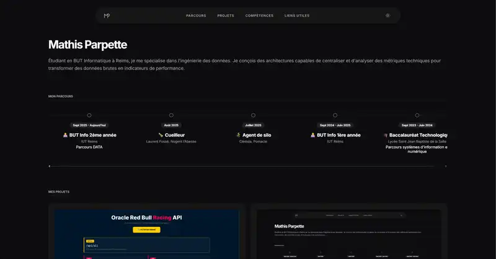Click the MP logo in navbar
Image resolution: width=496 pixels, height=259 pixels.
coord(107,15)
